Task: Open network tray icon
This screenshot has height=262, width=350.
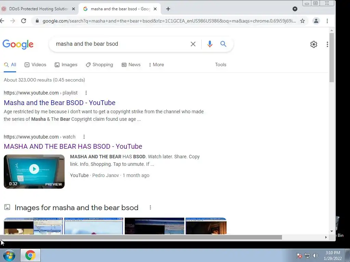Action: tap(307, 256)
